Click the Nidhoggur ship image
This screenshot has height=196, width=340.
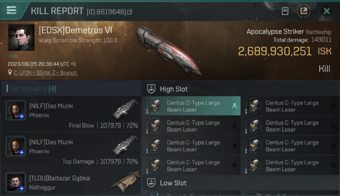point(125,182)
